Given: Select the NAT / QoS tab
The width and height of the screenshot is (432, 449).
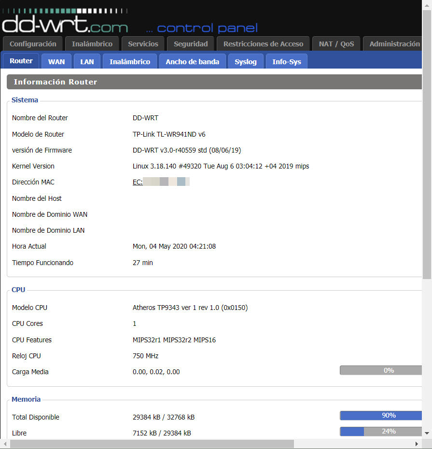Looking at the screenshot, I should [336, 44].
